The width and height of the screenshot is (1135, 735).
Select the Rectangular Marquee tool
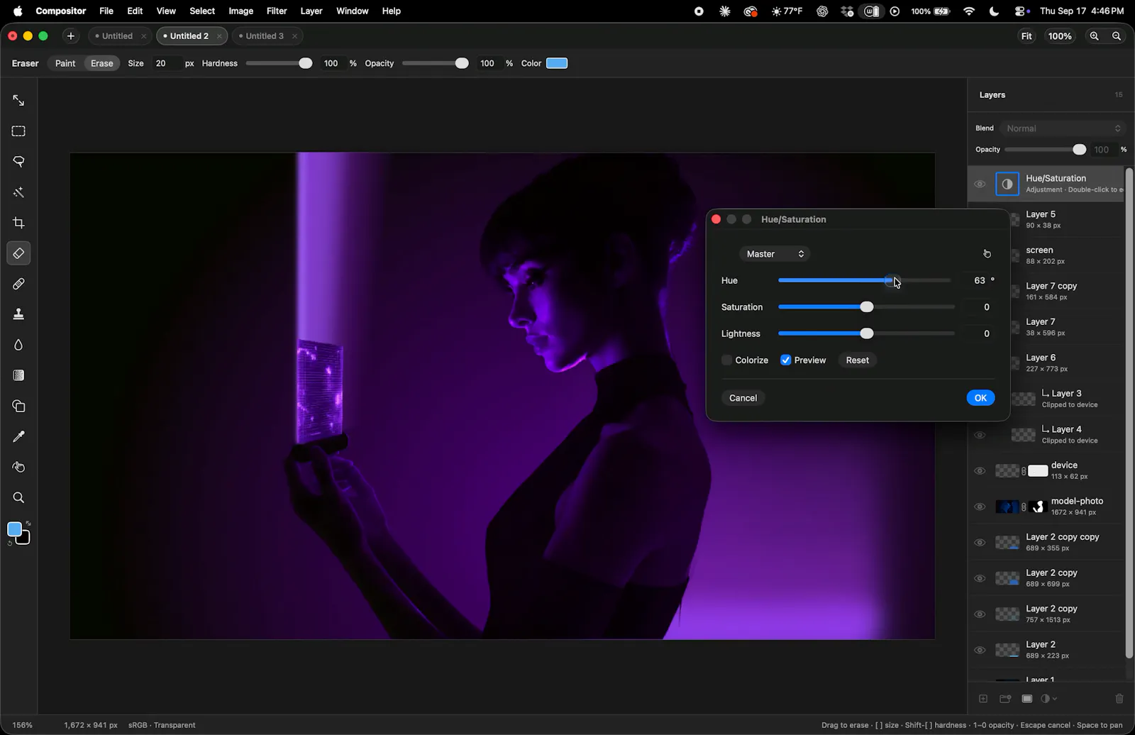pyautogui.click(x=18, y=131)
